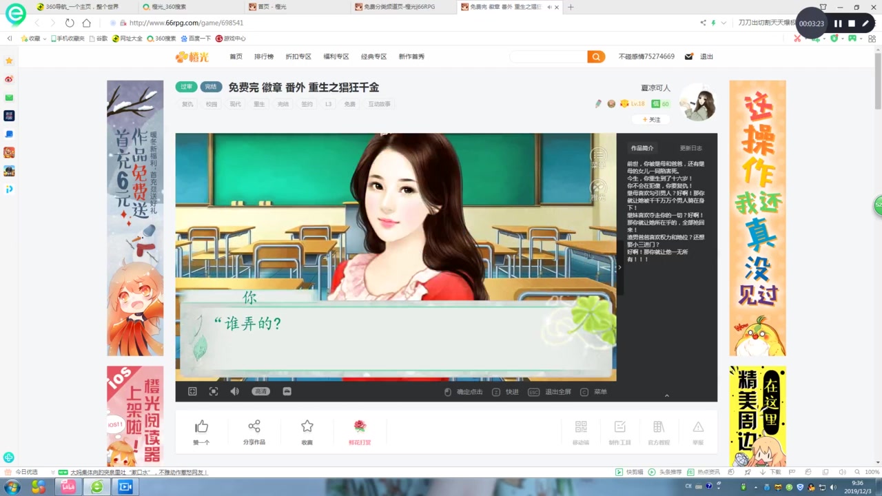The height and width of the screenshot is (496, 882).
Task: Click the 收藏 star icon under the game
Action: (x=307, y=426)
